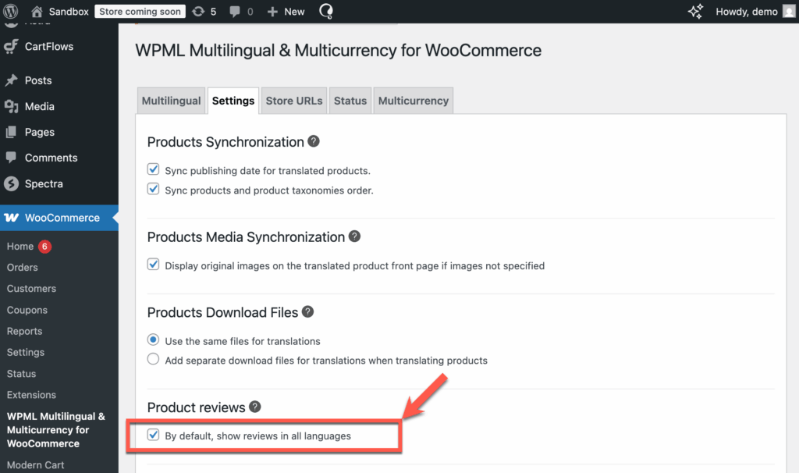Click the sparkle assistant icon near Howdy demo

click(x=694, y=11)
